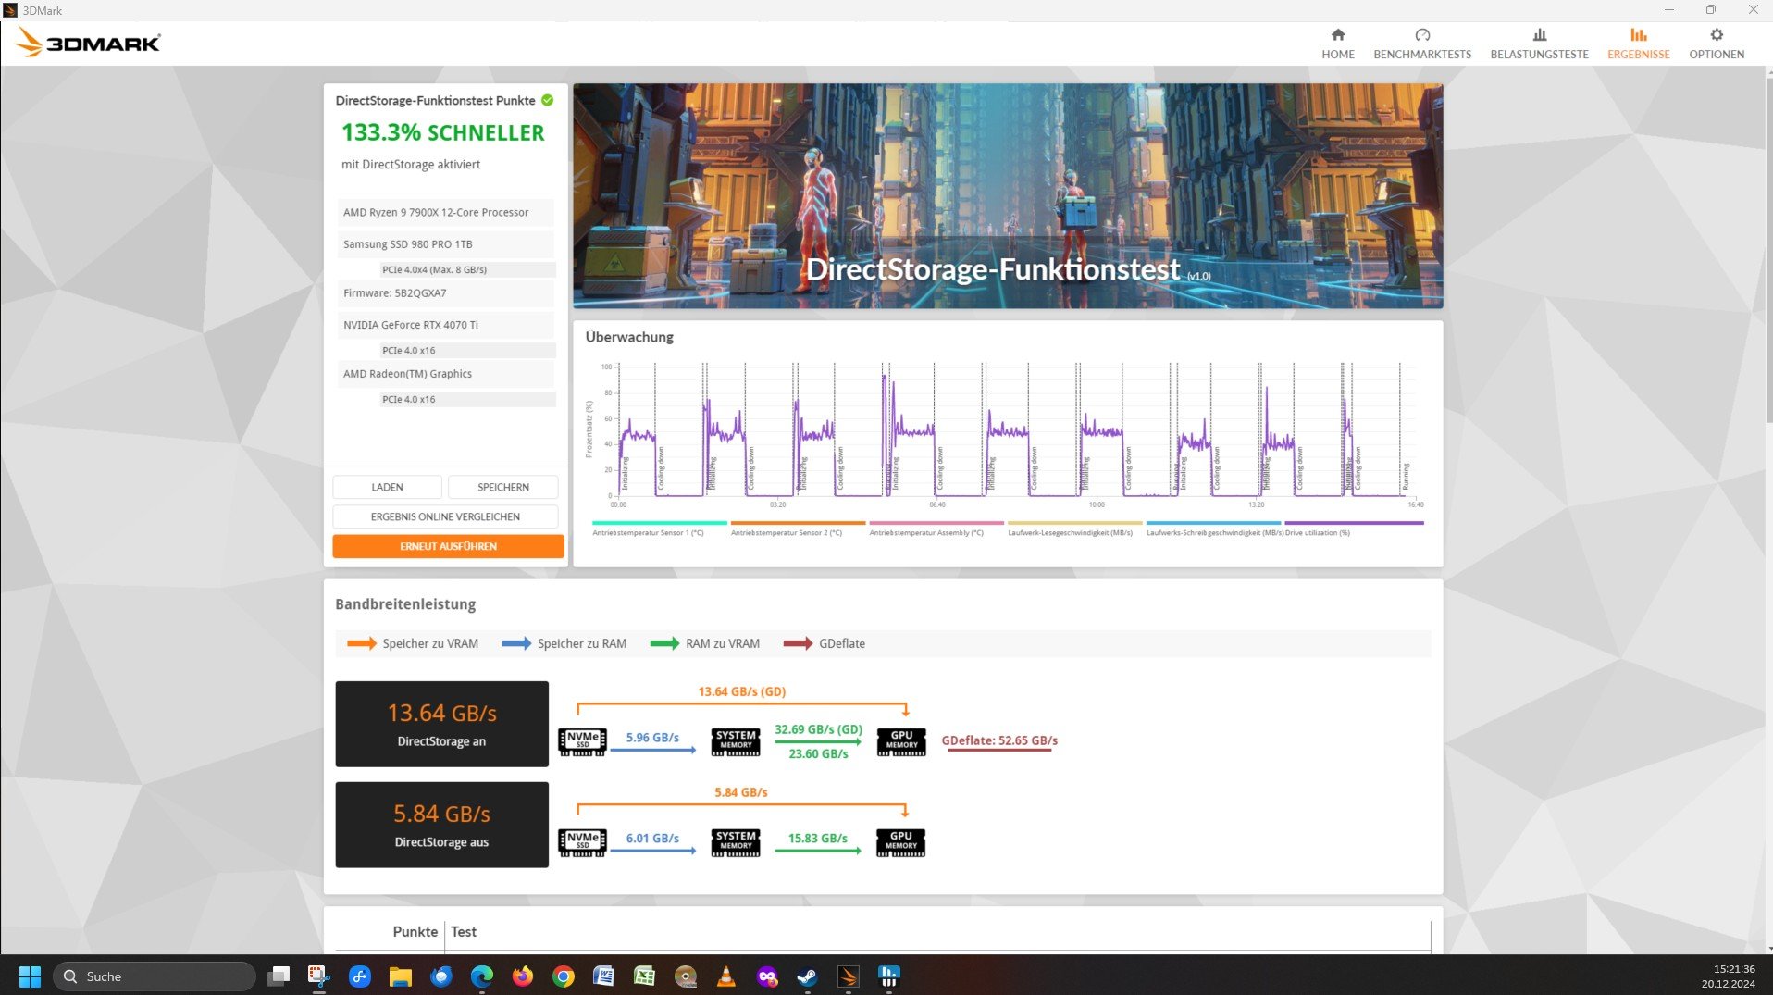The height and width of the screenshot is (995, 1773).
Task: Open Microsoft Word from taskbar
Action: [603, 976]
